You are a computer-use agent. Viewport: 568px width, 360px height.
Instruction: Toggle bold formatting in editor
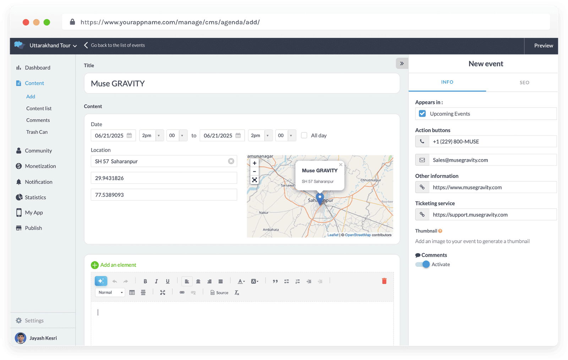click(x=145, y=281)
